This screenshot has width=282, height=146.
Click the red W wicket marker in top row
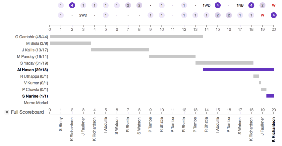click(x=273, y=5)
